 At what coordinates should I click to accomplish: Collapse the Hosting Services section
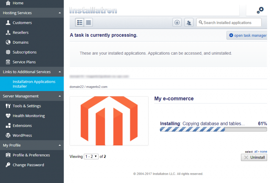[x=60, y=13]
